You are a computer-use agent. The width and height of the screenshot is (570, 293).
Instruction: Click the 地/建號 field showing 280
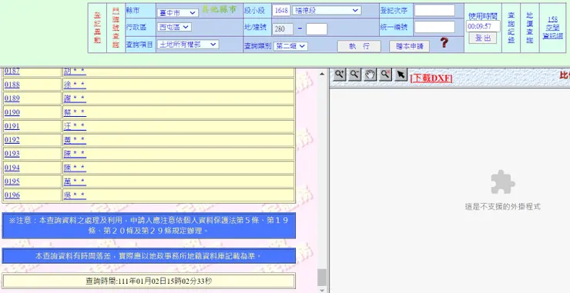pos(283,29)
